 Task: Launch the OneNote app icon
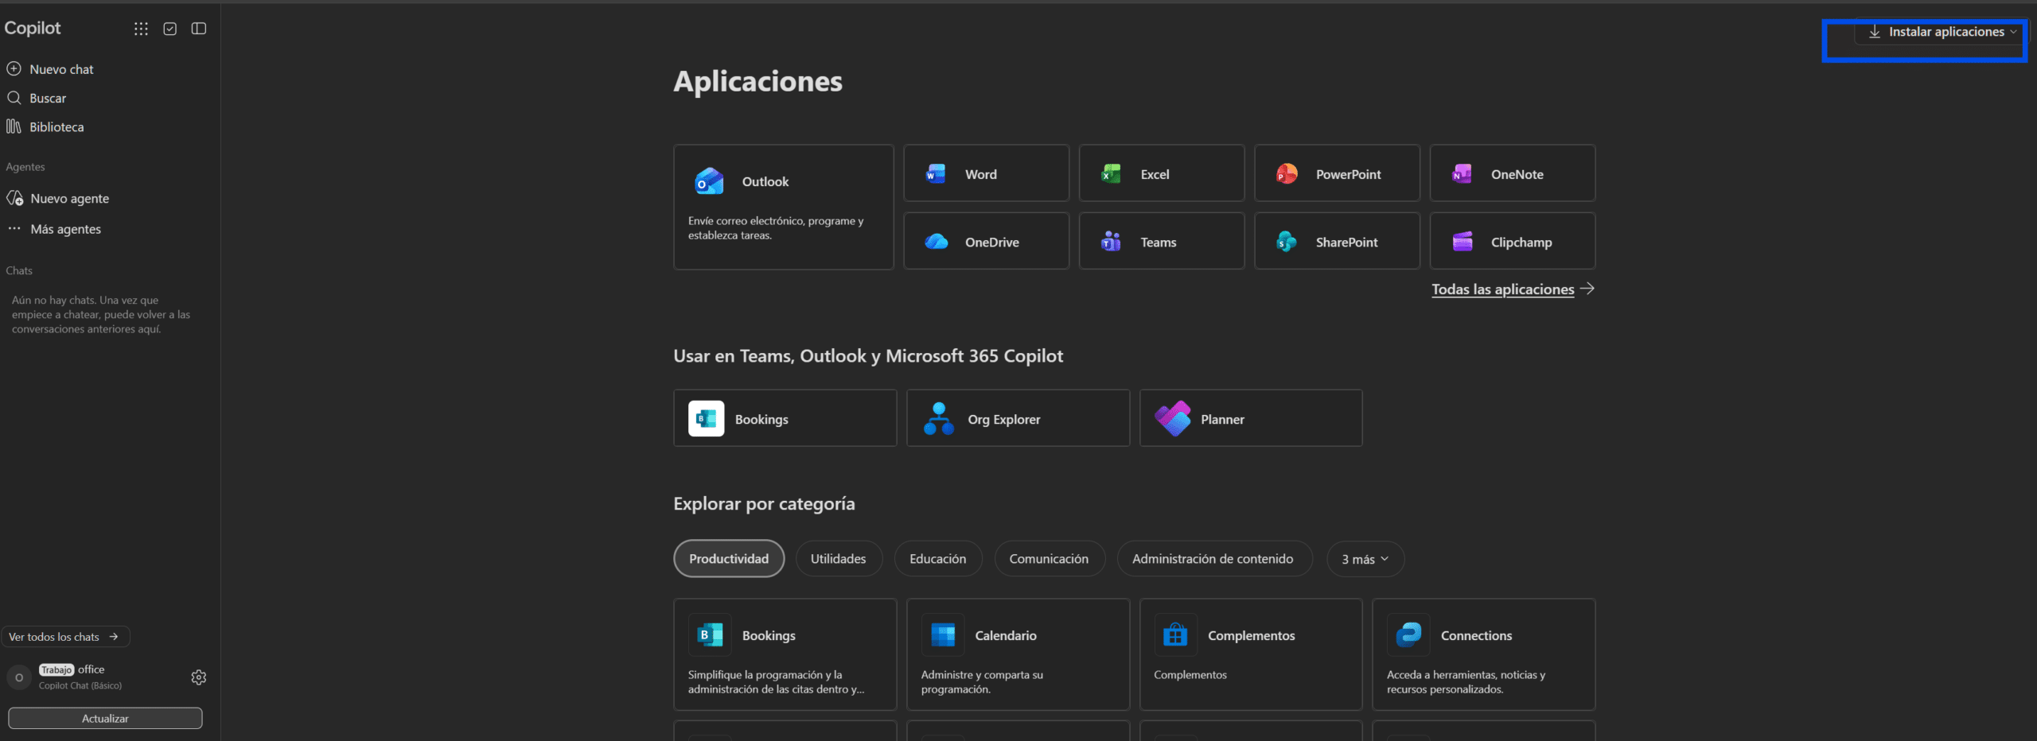1462,173
